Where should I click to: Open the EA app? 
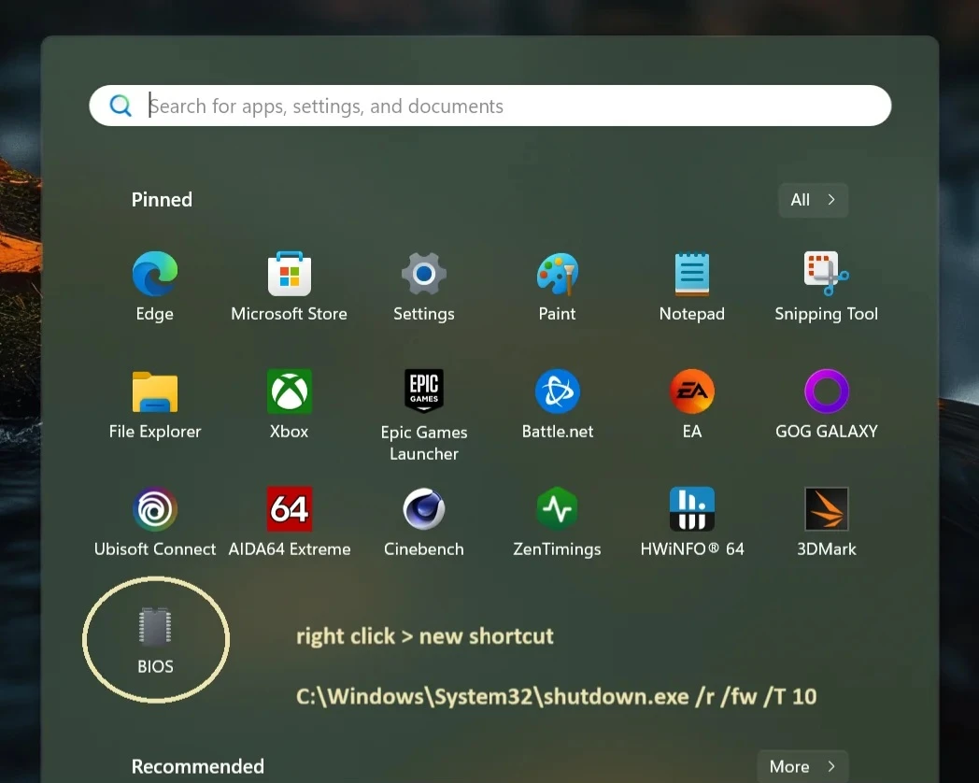(691, 392)
